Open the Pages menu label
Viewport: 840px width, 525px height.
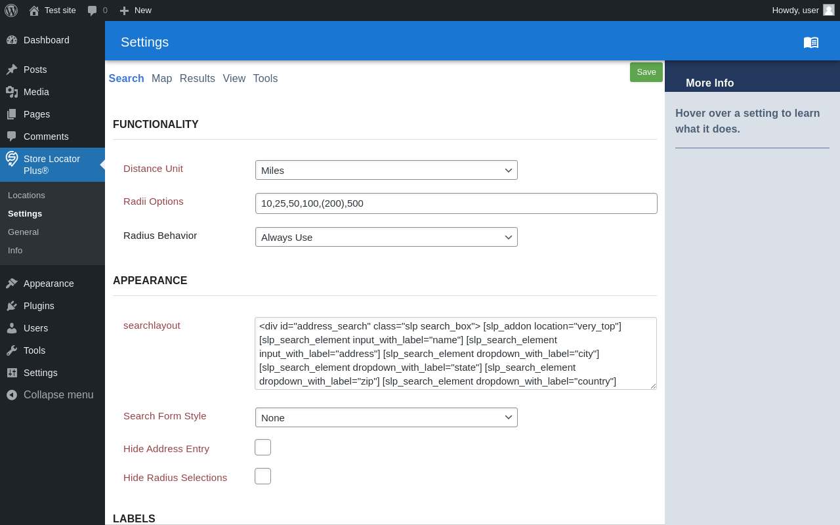(37, 114)
